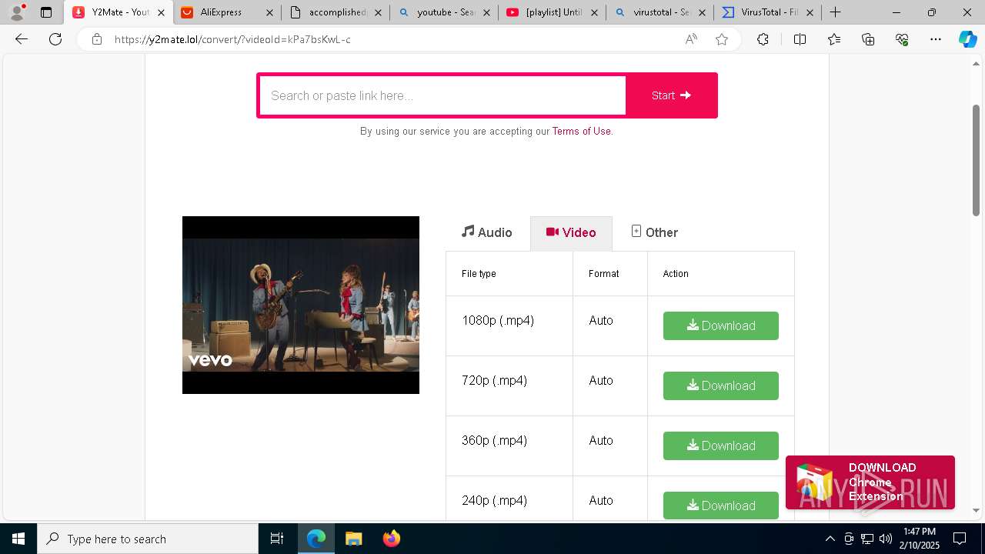985x554 pixels.
Task: Click the Action column header
Action: [676, 273]
